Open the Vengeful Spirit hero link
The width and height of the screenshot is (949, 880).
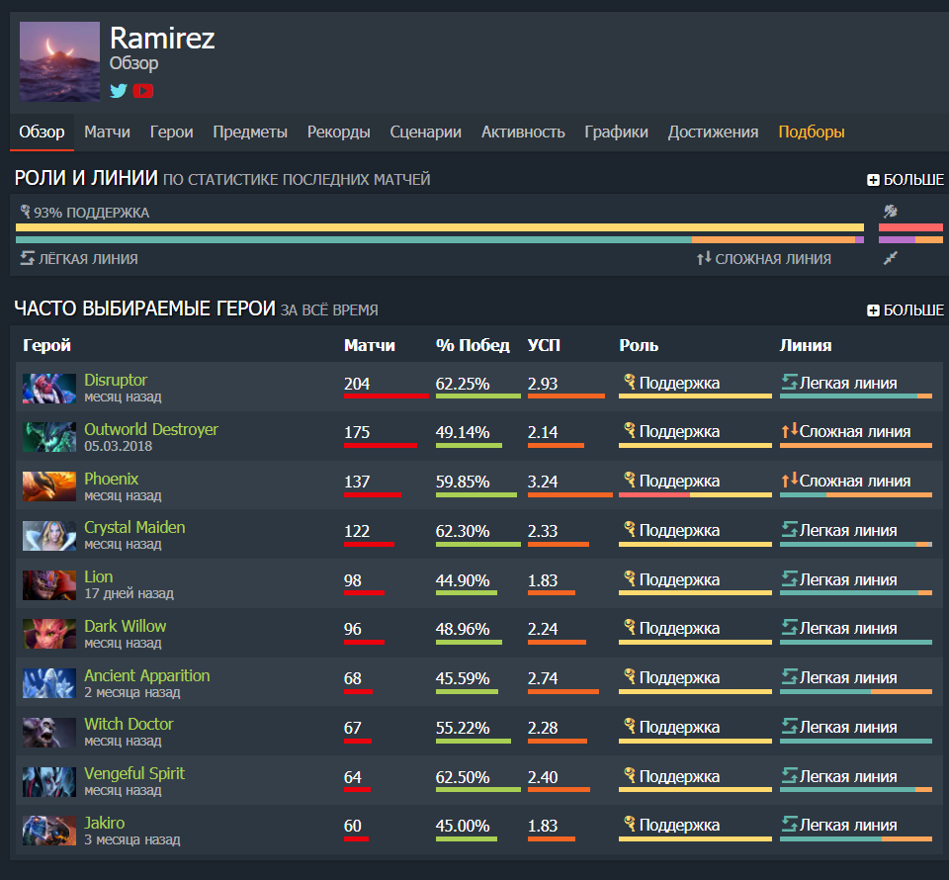coord(134,773)
